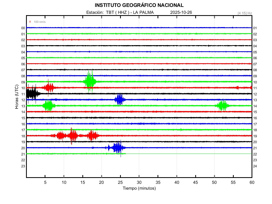This screenshot has width=272, height=204.
Task: Click the "Tiempo (minutos)" horizontal axis label
Action: [x=139, y=188]
